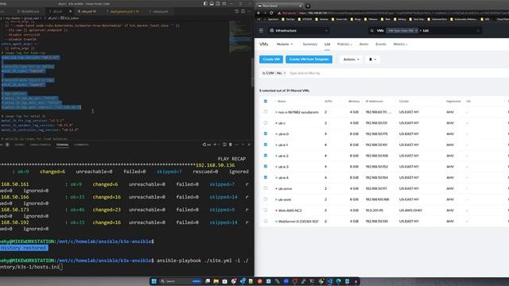Uncheck the ub-k-2 VM checkbox

266,156
